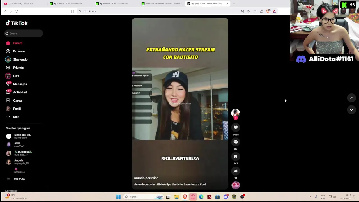Close the TikTok browser tab
The width and height of the screenshot is (359, 202).
pyautogui.click(x=227, y=4)
